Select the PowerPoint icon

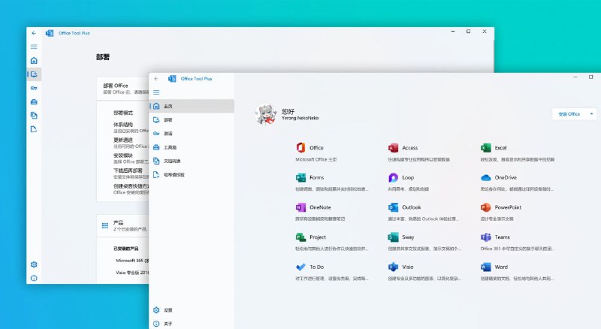pos(486,207)
